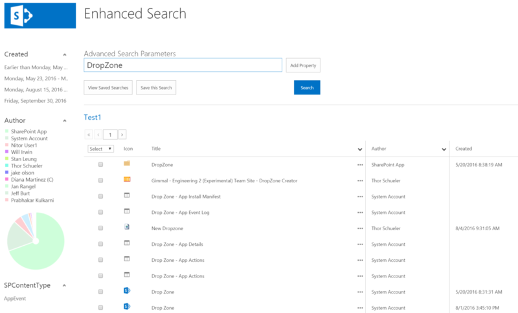Image resolution: width=518 pixels, height=313 pixels.
Task: Click the Save this Search button
Action: [156, 88]
